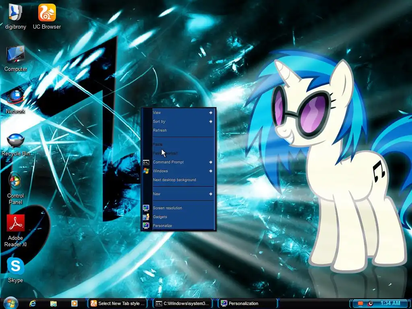This screenshot has height=309, width=412.
Task: Expand the New submenu arrow
Action: click(210, 194)
